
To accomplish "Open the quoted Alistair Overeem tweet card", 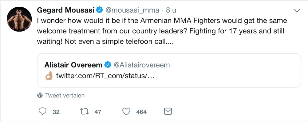I will 169,70.
